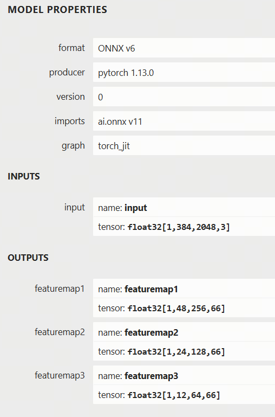Image resolution: width=275 pixels, height=417 pixels.
Task: Select tensor float32[1,12,64,66]
Action: (x=174, y=395)
